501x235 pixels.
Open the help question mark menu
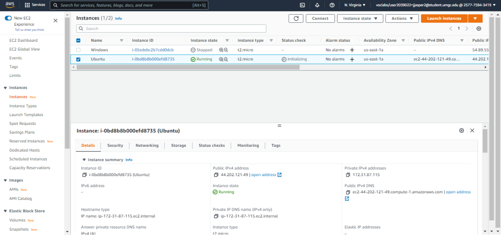tap(332, 5)
